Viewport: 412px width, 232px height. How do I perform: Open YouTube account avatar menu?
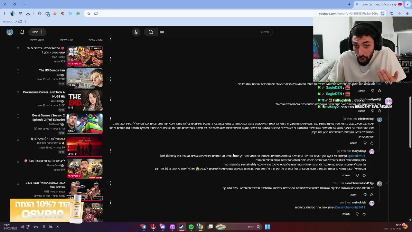pyautogui.click(x=10, y=32)
